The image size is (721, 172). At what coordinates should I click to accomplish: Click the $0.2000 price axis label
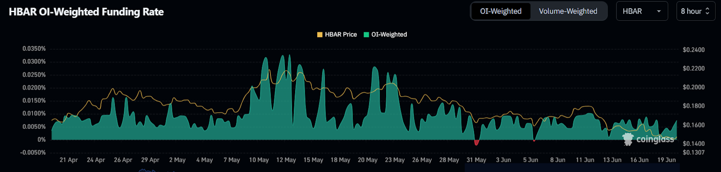pos(694,88)
